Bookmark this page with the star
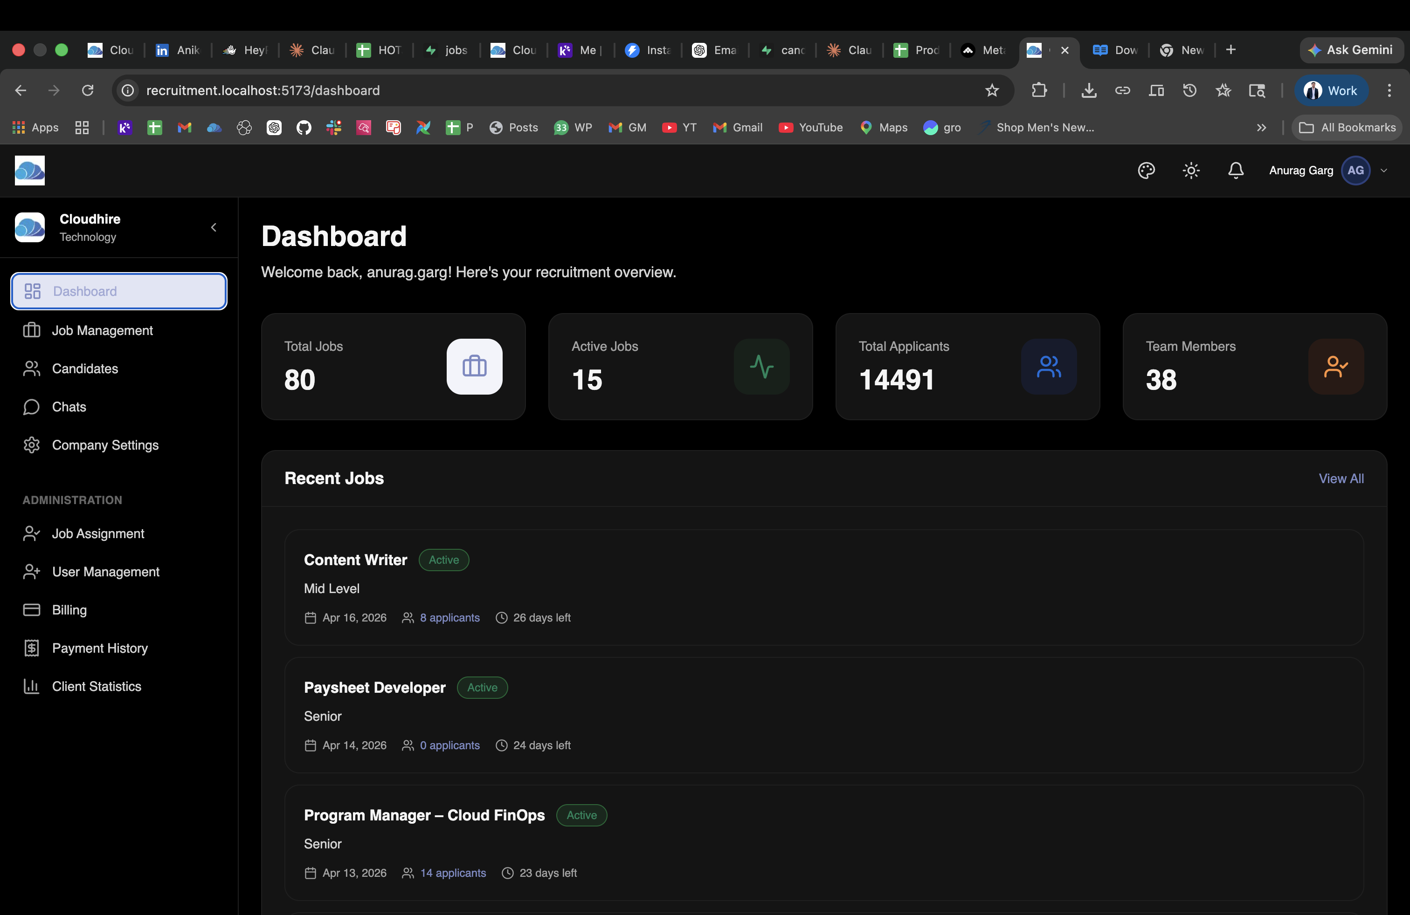Image resolution: width=1410 pixels, height=915 pixels. (x=992, y=90)
